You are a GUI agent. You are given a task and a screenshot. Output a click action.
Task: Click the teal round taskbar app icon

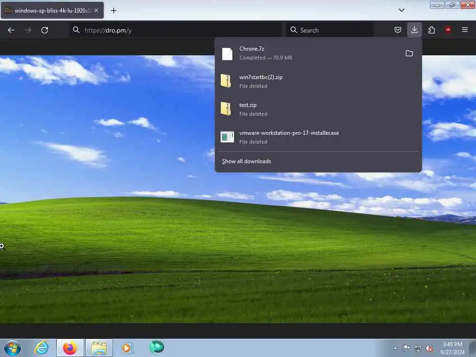157,347
